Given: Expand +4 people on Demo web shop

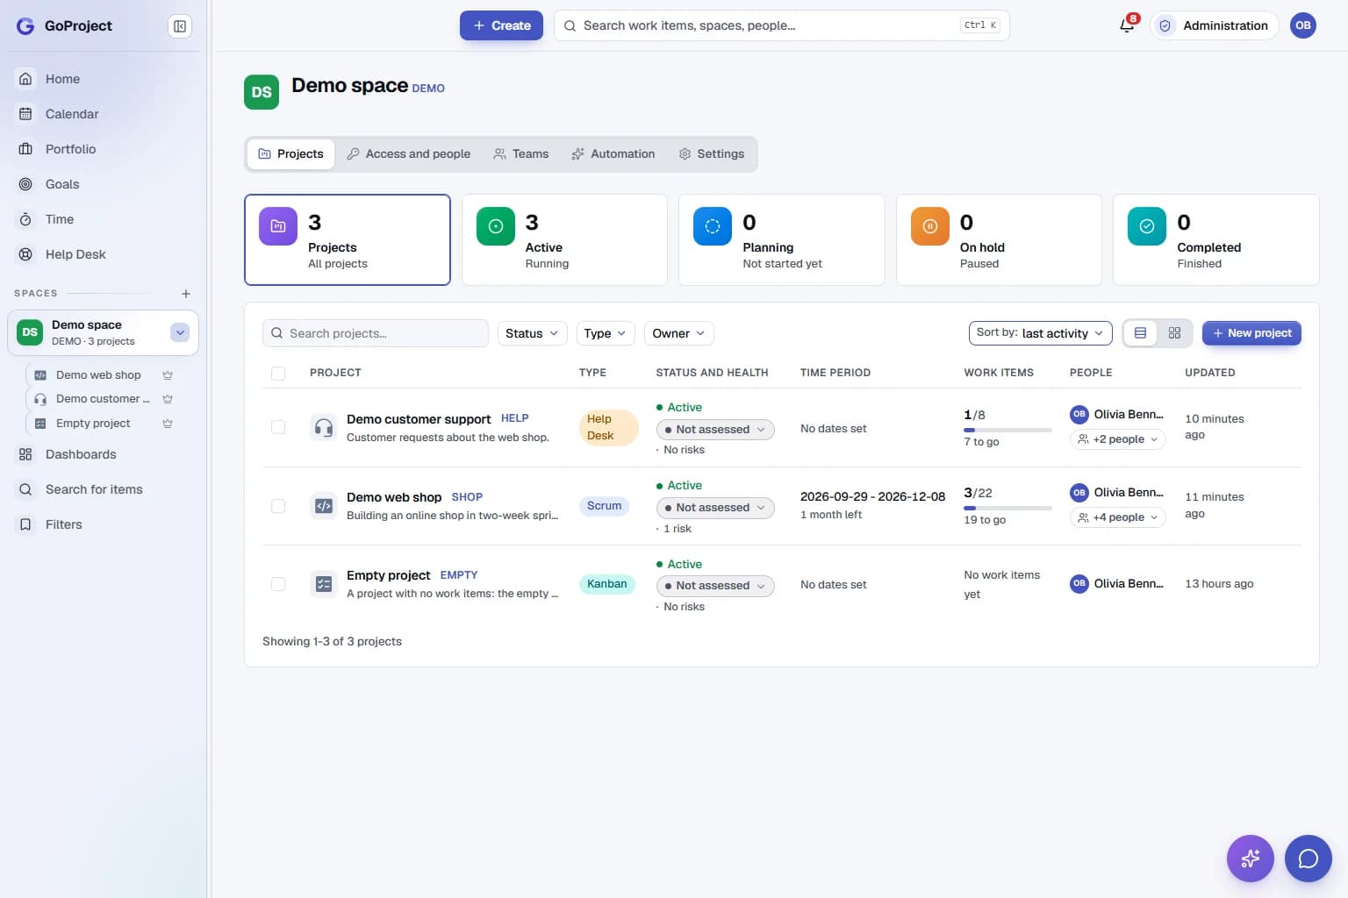Looking at the screenshot, I should click(1117, 517).
